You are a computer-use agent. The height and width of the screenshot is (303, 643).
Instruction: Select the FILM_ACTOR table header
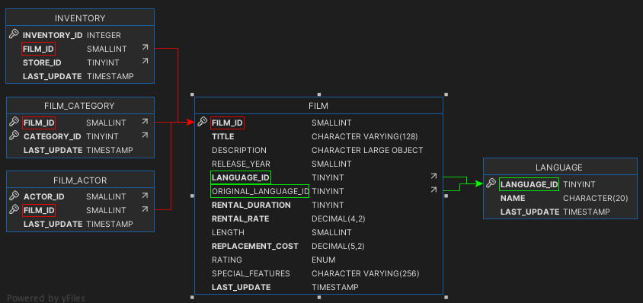80,180
